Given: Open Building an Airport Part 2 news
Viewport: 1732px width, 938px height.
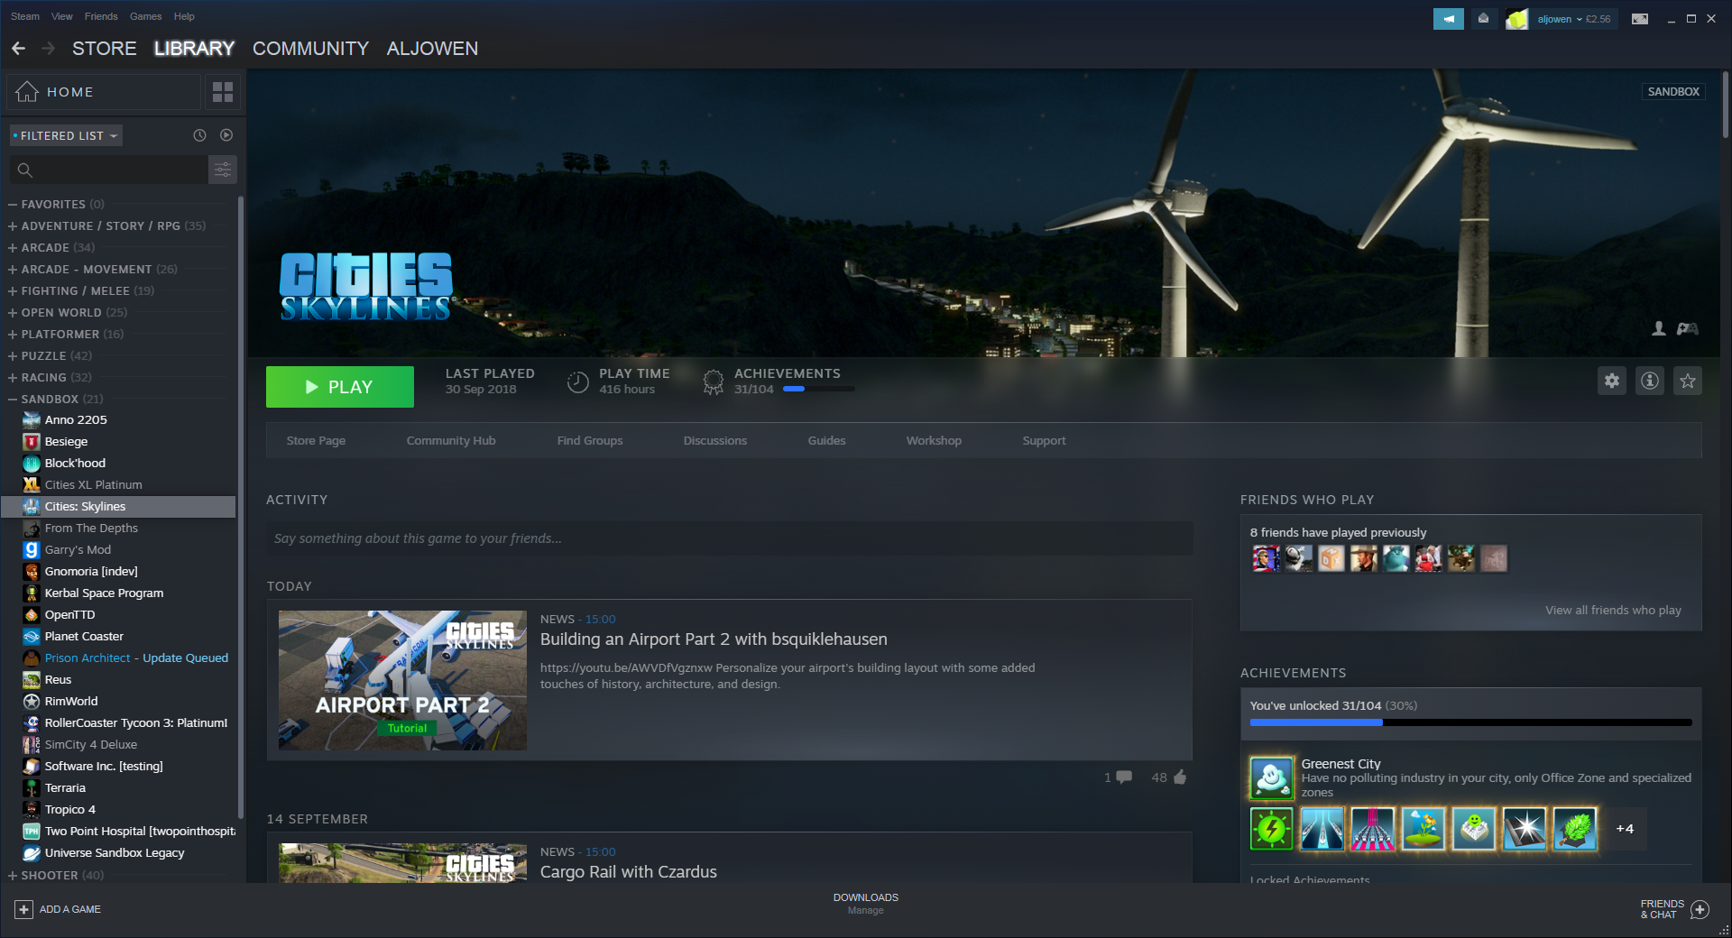Looking at the screenshot, I should tap(714, 639).
